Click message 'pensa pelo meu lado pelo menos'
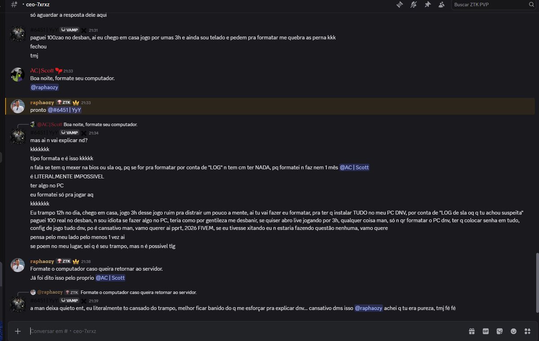Viewport: 539px width, 341px height. click(x=77, y=237)
